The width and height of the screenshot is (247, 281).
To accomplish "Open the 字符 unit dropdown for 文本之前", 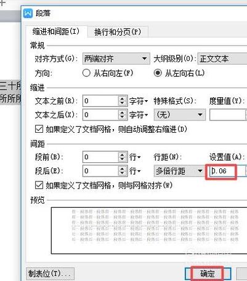I will (139, 101).
